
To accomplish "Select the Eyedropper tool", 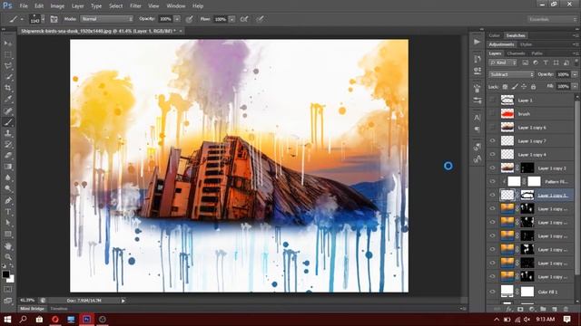I will click(8, 99).
